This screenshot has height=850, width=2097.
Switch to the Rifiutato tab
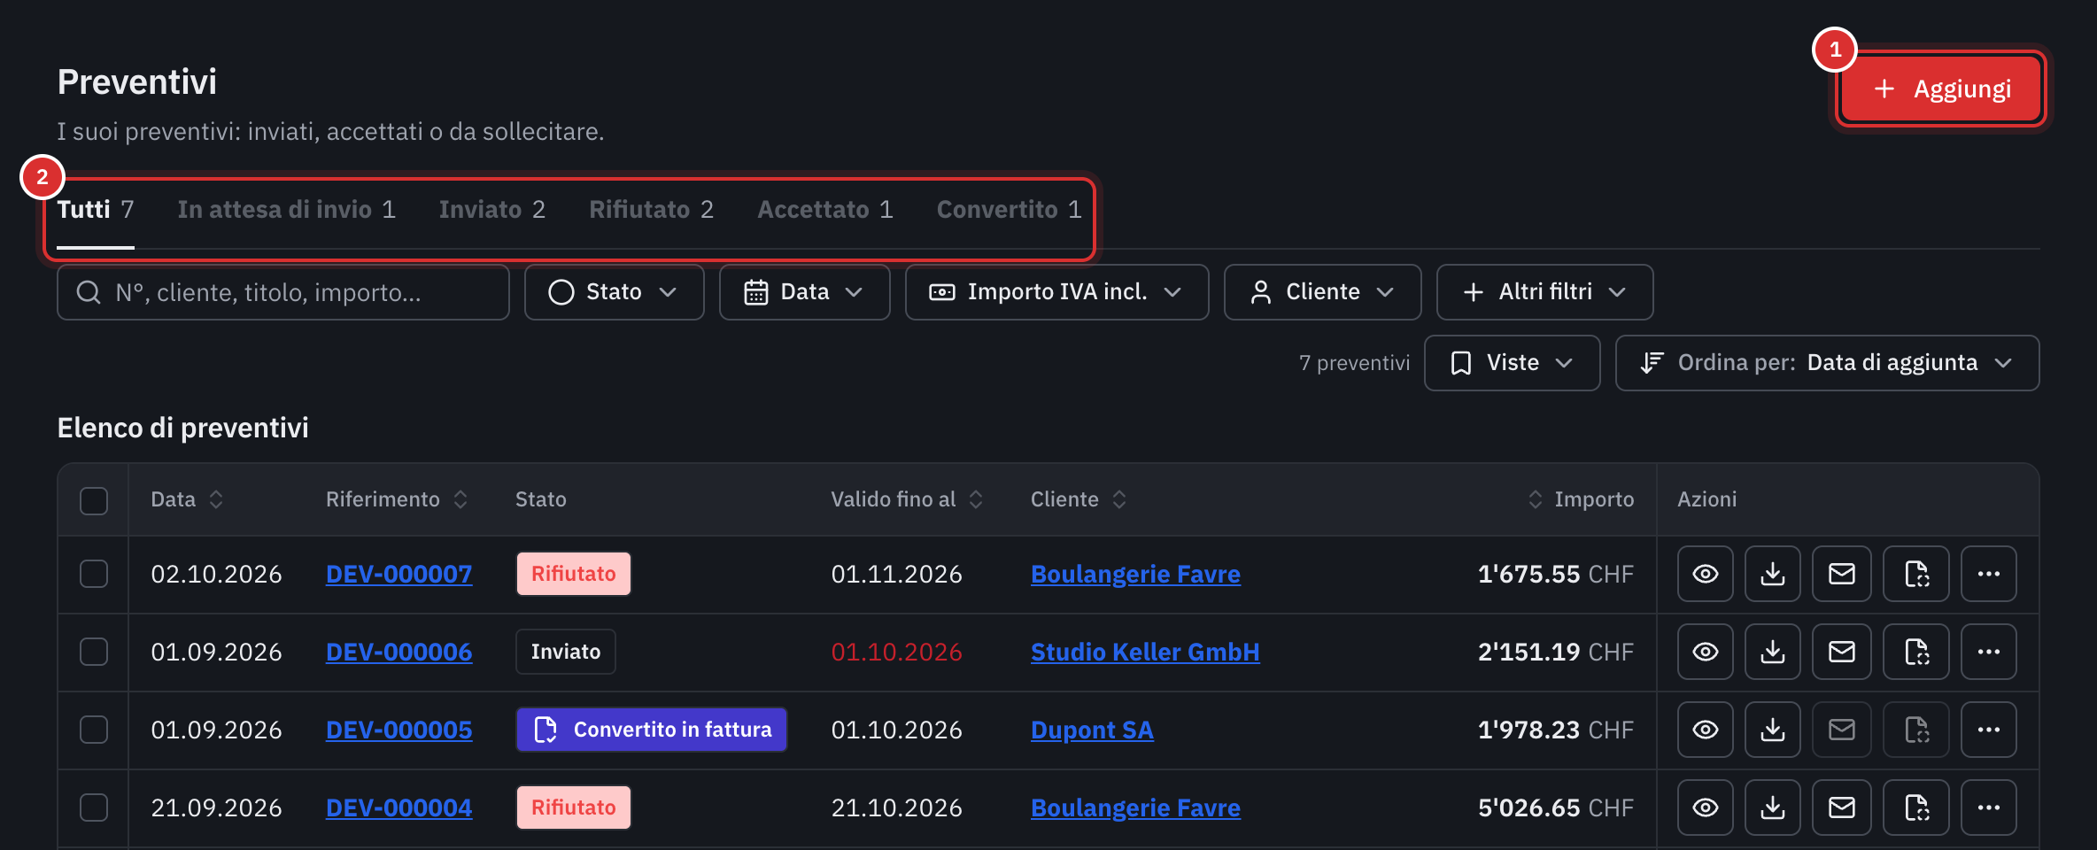[651, 210]
